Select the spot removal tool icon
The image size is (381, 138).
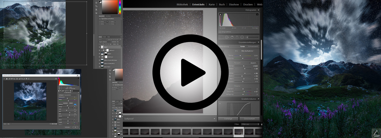(x=227, y=37)
